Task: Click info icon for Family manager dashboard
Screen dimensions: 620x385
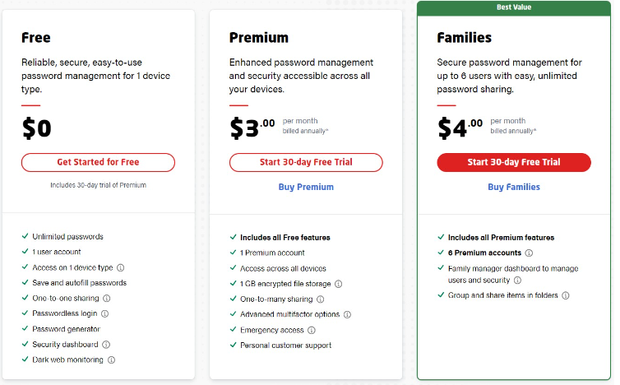Action: click(517, 281)
